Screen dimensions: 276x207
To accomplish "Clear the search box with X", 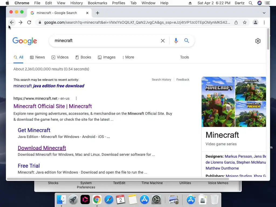I will tap(163, 41).
